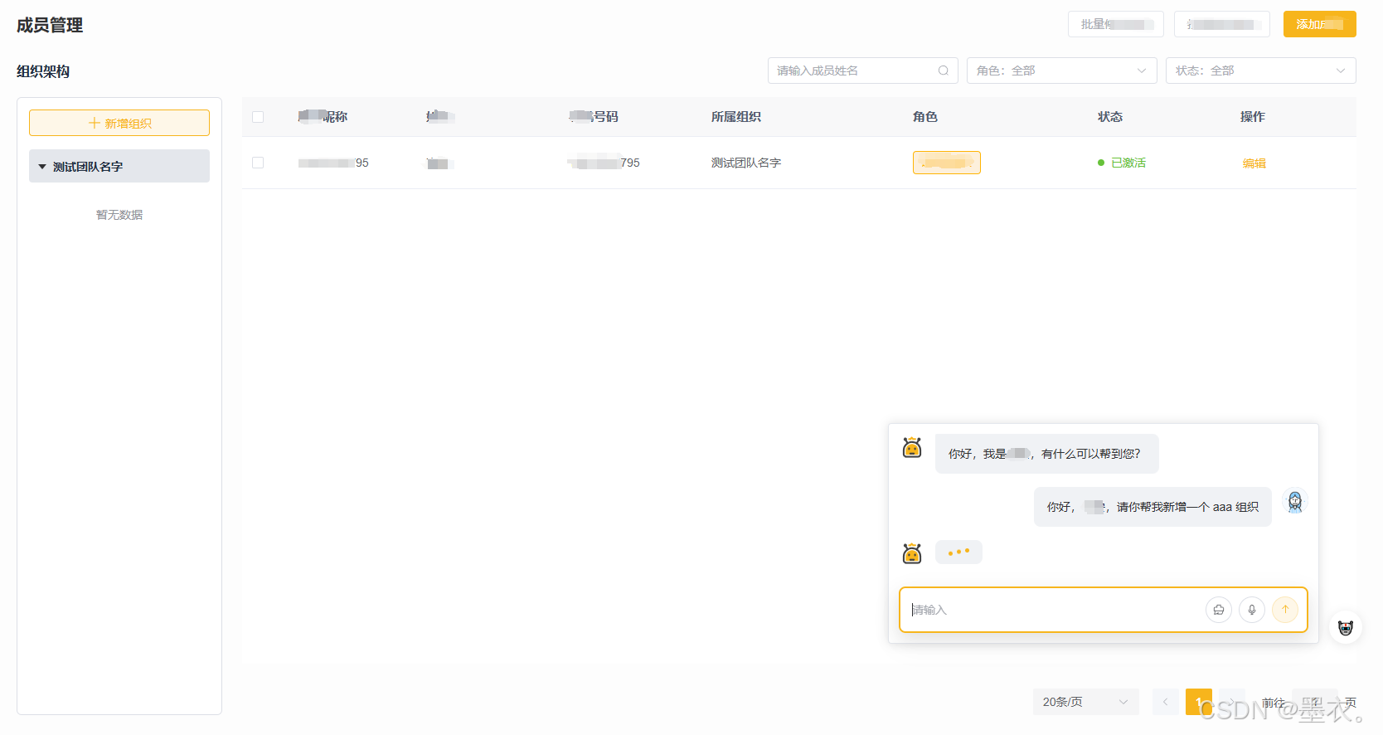Screen dimensions: 1383x735
Task: Click the search magnifier icon in member name field
Action: pos(943,71)
